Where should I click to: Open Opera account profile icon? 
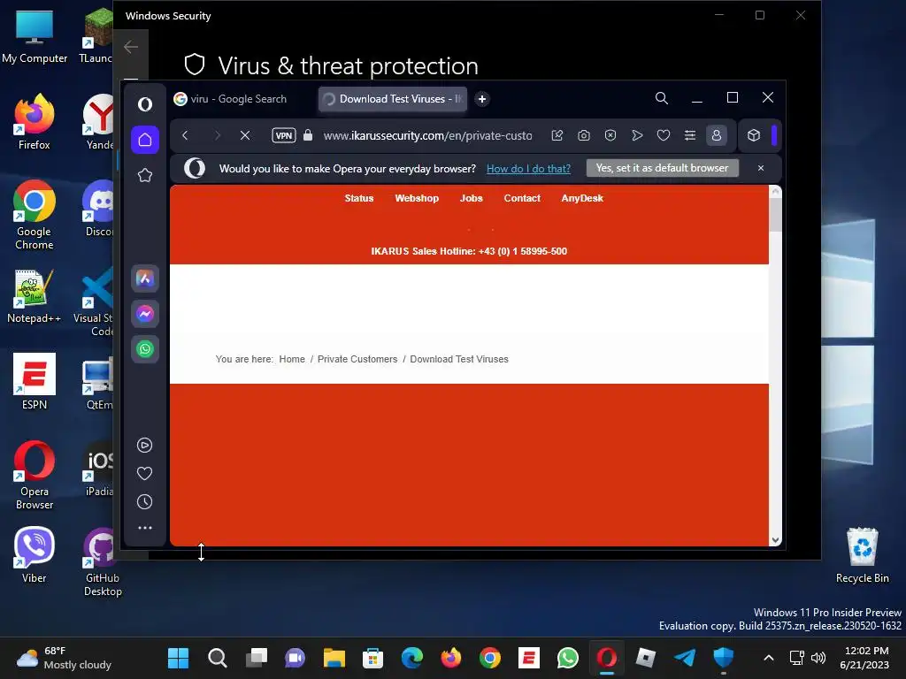[717, 135]
